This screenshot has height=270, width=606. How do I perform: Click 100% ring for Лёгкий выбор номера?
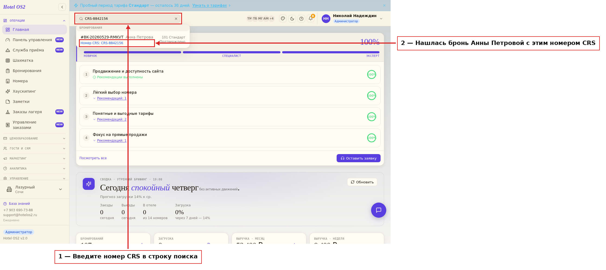(372, 96)
